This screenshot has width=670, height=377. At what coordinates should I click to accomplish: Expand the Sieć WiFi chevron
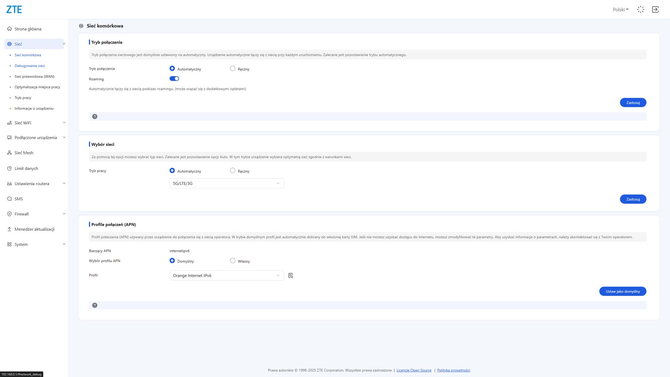pyautogui.click(x=64, y=123)
